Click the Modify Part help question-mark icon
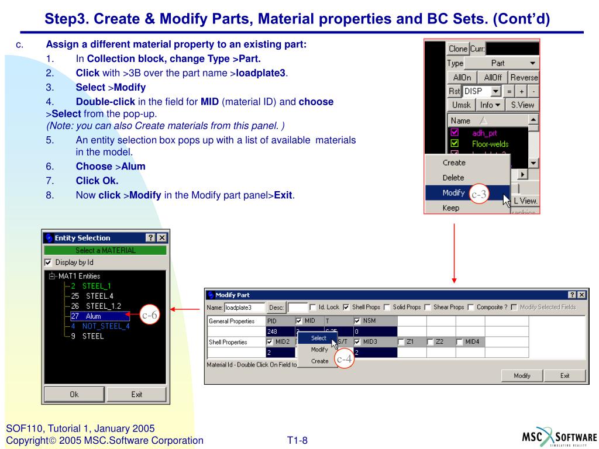The height and width of the screenshot is (449, 599). (x=572, y=295)
